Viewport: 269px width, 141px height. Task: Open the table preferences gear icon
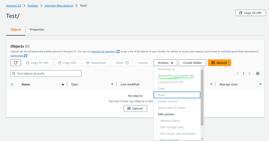coord(258,74)
